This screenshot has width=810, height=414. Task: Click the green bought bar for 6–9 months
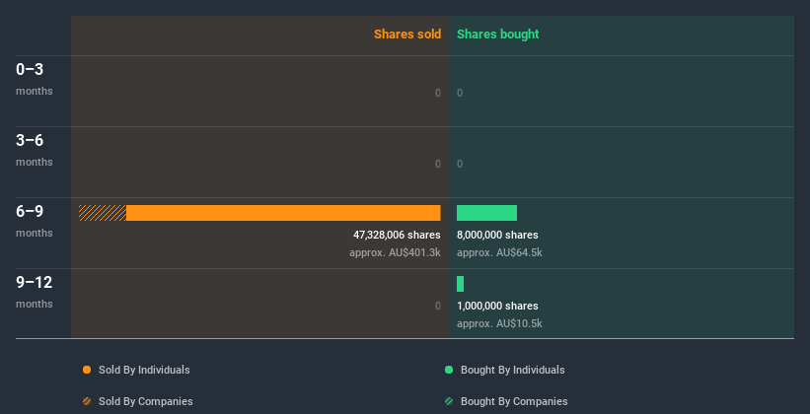(x=486, y=213)
